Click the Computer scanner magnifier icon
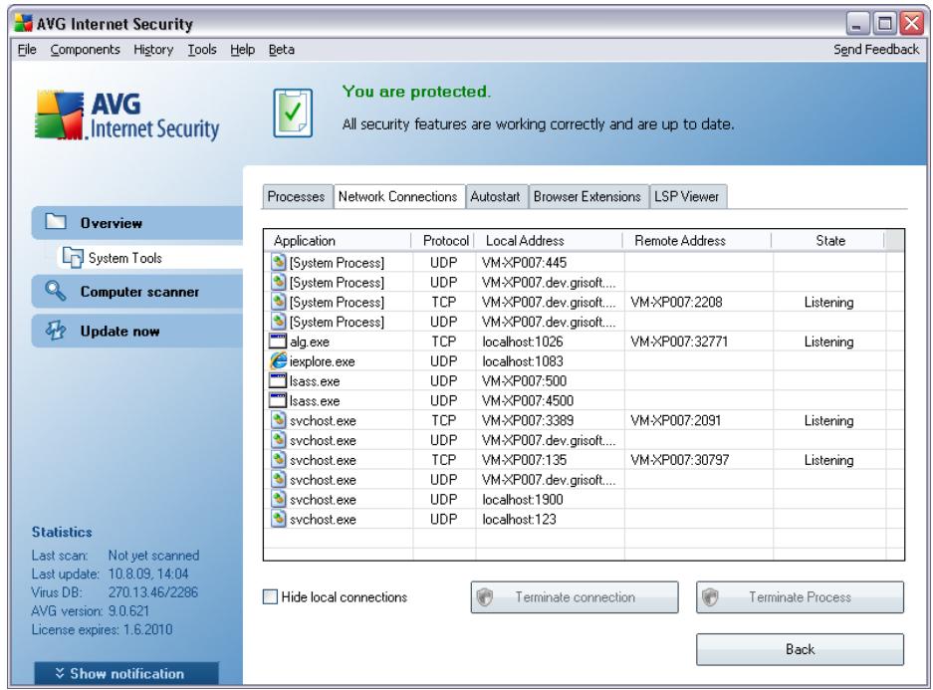The width and height of the screenshot is (933, 690). pyautogui.click(x=56, y=291)
